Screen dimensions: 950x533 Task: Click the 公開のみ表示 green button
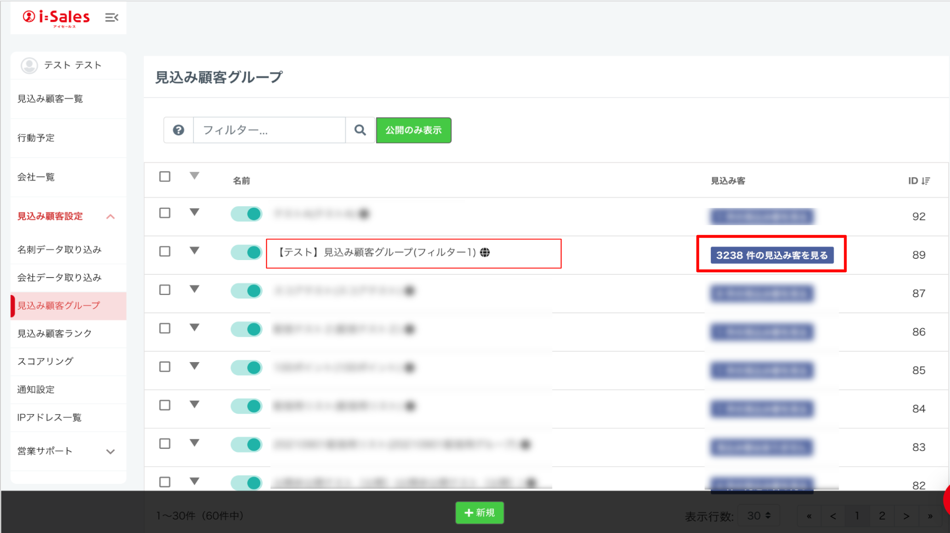point(413,130)
